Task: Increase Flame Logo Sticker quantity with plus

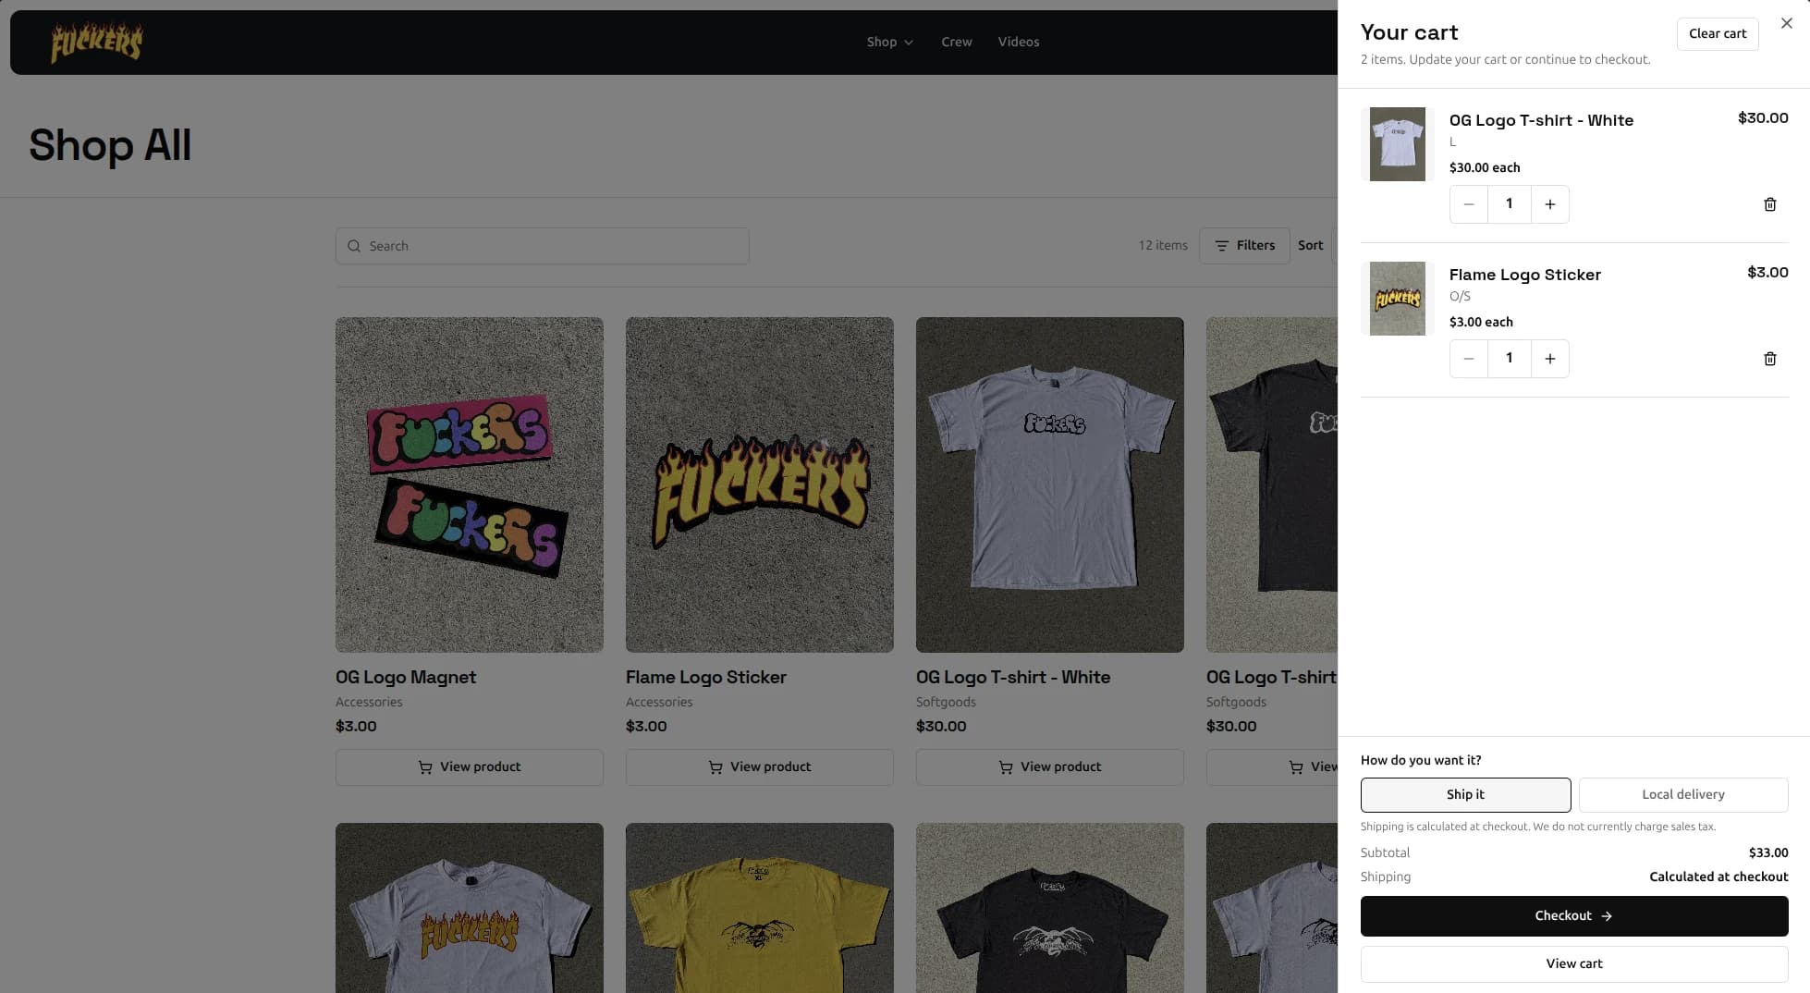Action: click(1550, 359)
